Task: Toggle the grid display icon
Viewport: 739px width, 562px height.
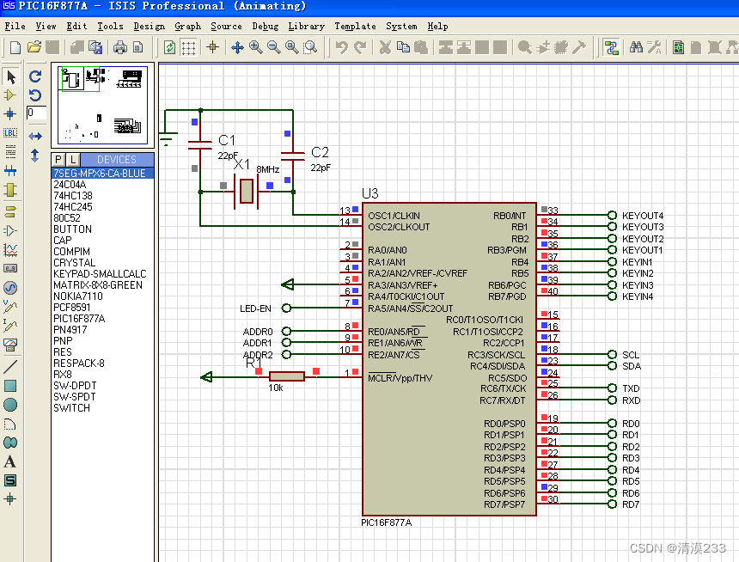Action: tap(188, 47)
